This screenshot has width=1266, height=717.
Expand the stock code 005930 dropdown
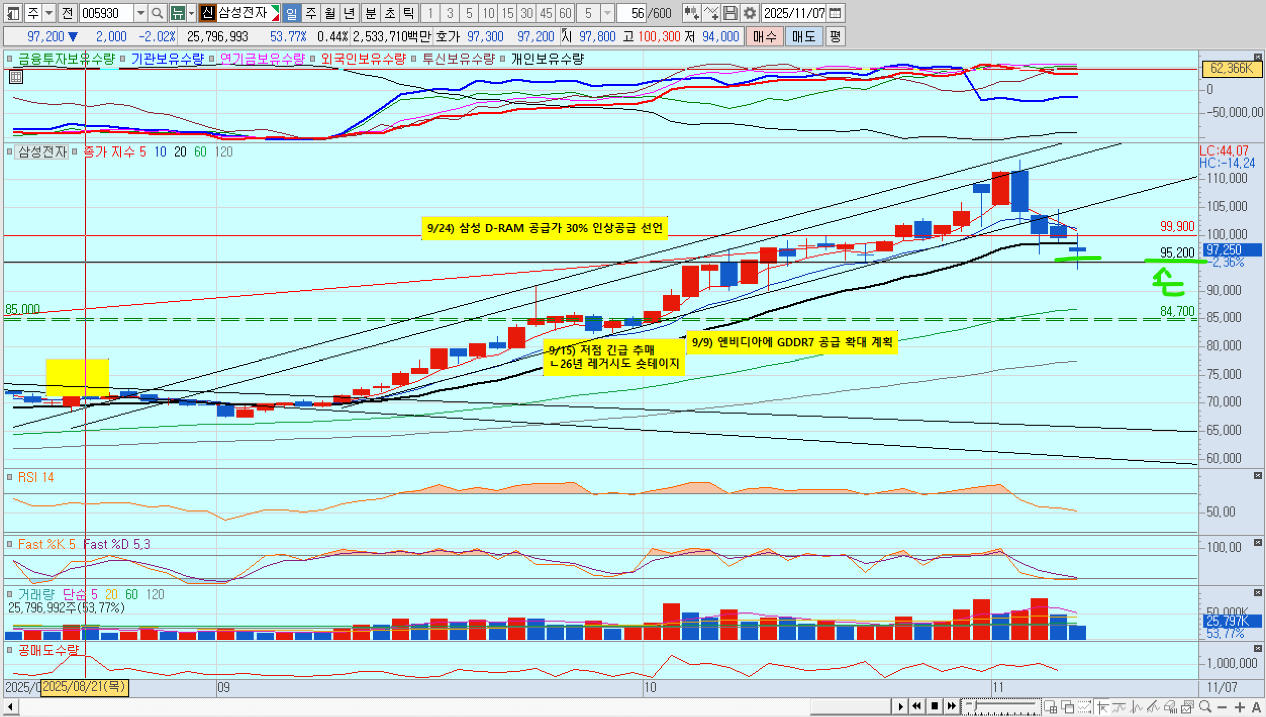coord(141,13)
